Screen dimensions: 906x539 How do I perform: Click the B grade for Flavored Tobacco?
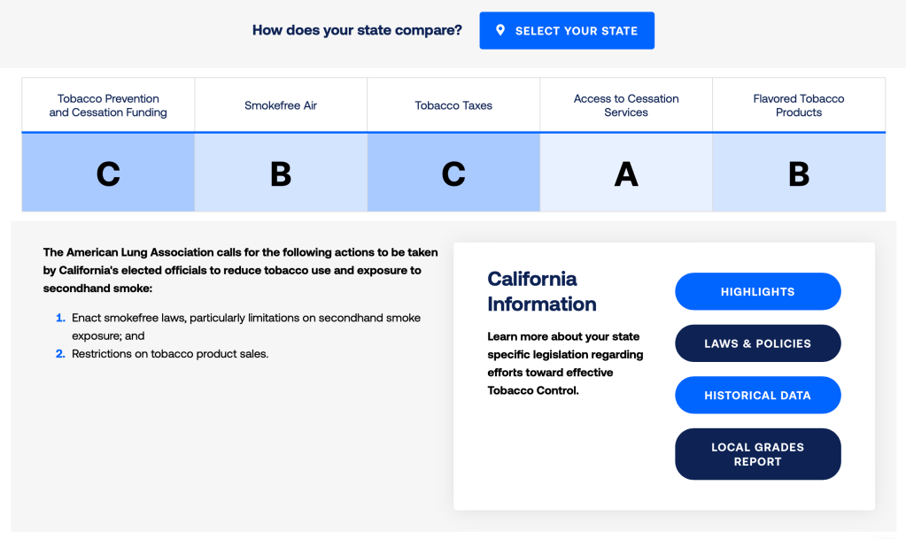(x=799, y=173)
